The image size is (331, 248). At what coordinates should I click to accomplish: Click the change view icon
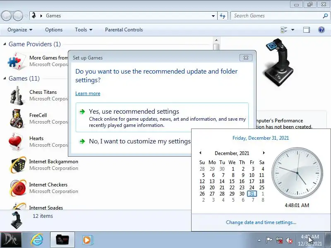tap(284, 30)
